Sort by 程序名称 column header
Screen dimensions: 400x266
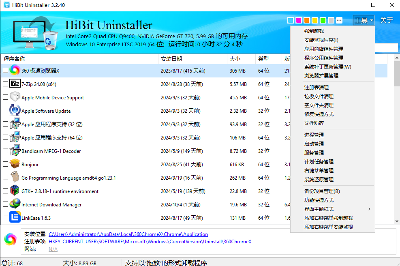coord(74,59)
